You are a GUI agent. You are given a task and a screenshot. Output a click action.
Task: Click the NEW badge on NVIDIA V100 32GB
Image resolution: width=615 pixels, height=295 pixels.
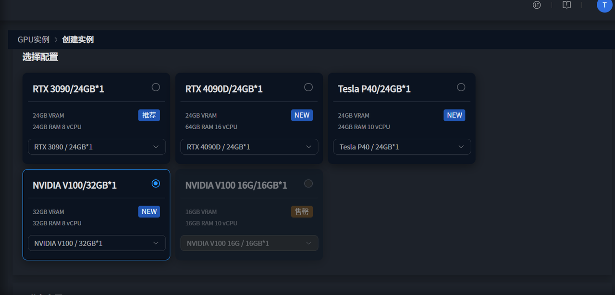[x=149, y=212]
